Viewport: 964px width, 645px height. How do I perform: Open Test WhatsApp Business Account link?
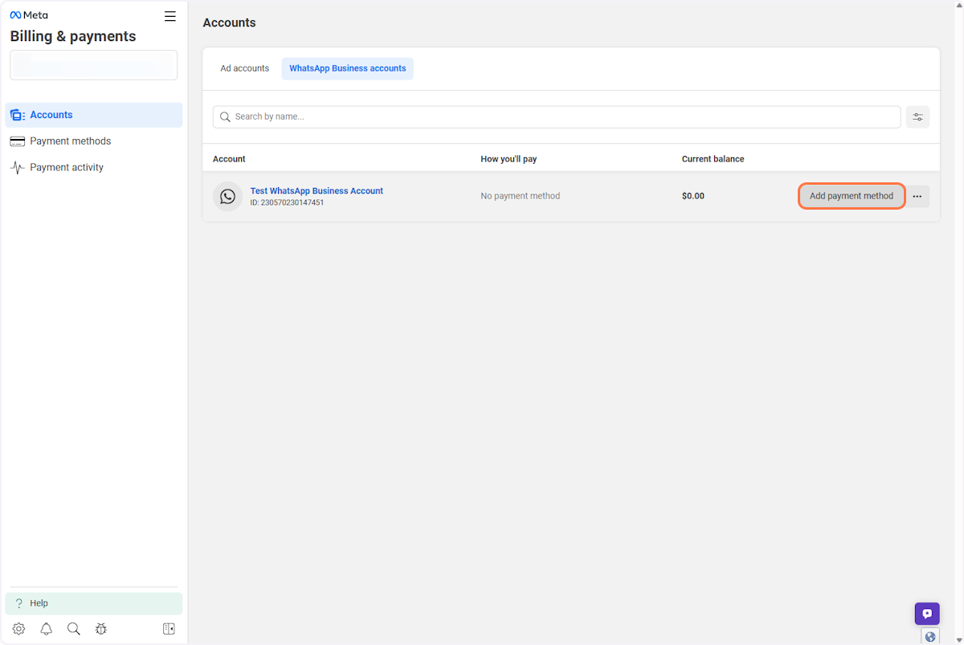pyautogui.click(x=317, y=191)
